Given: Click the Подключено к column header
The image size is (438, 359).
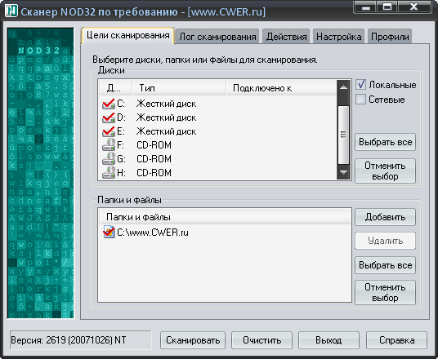Looking at the screenshot, I should 282,88.
